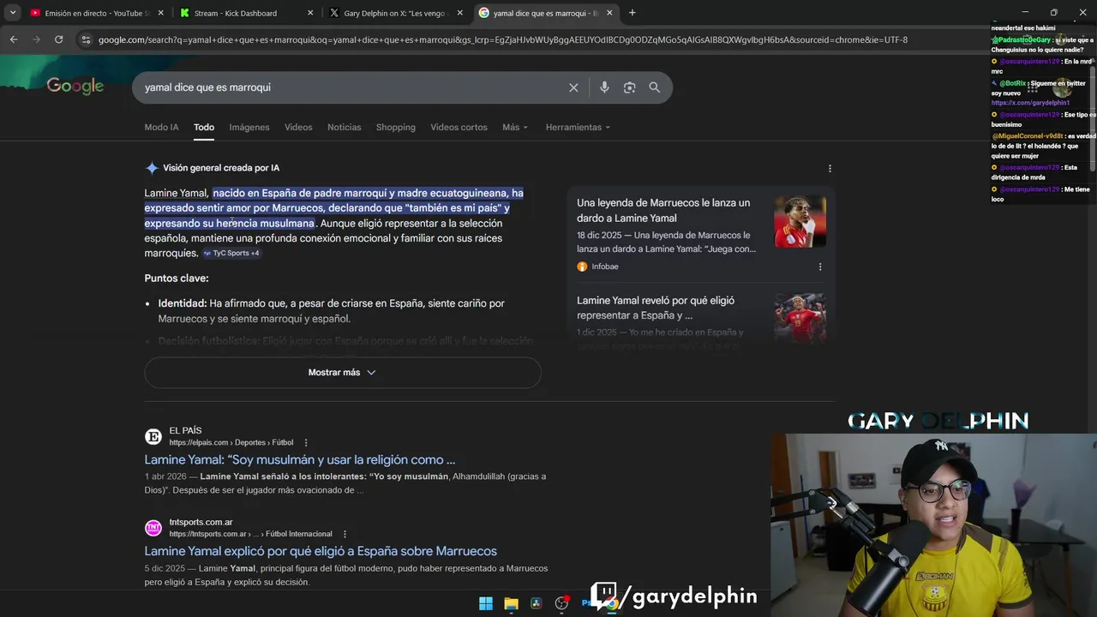The width and height of the screenshot is (1097, 617).
Task: Click the Google logo
Action: click(75, 86)
